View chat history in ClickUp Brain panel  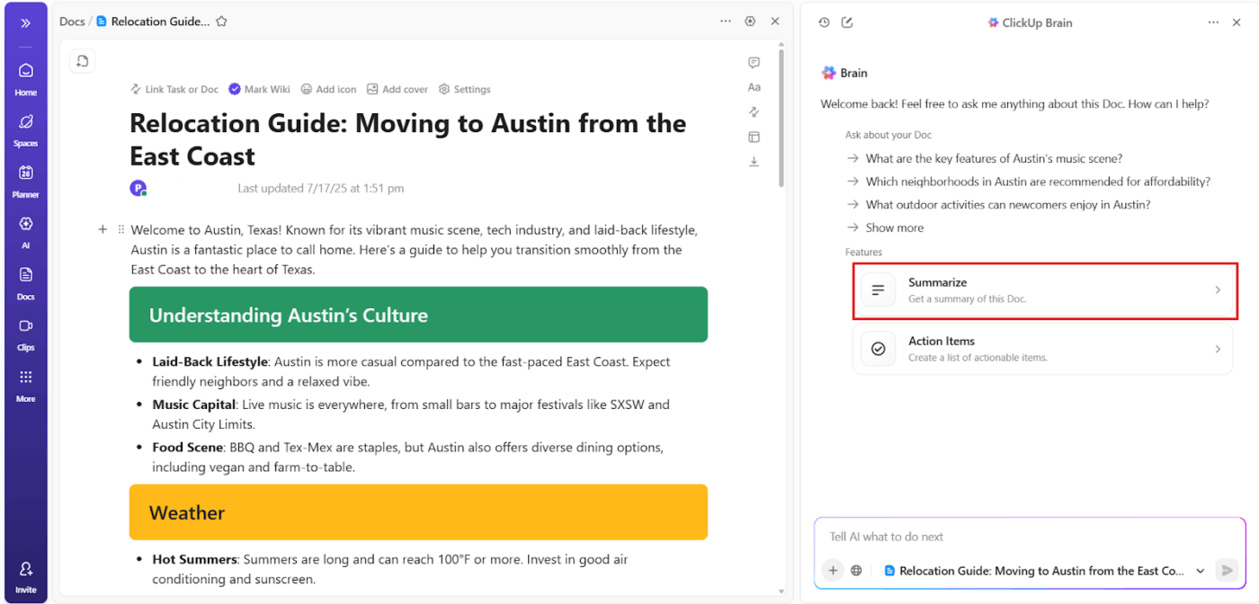pos(824,22)
